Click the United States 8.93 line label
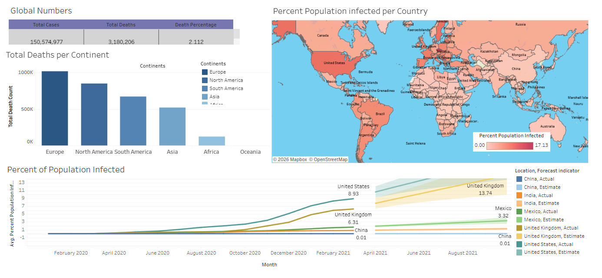Image resolution: width=602 pixels, height=278 pixels. click(x=353, y=190)
